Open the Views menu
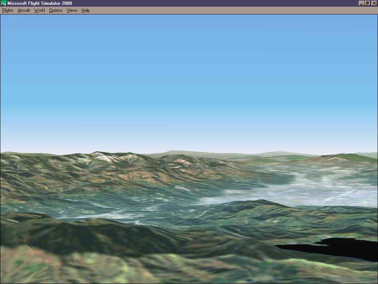Screen dimensions: 378x284 point(72,10)
